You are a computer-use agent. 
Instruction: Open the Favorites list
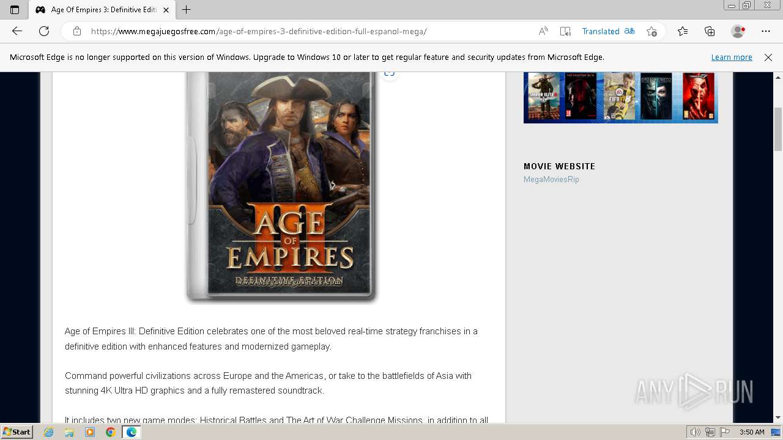pos(683,31)
